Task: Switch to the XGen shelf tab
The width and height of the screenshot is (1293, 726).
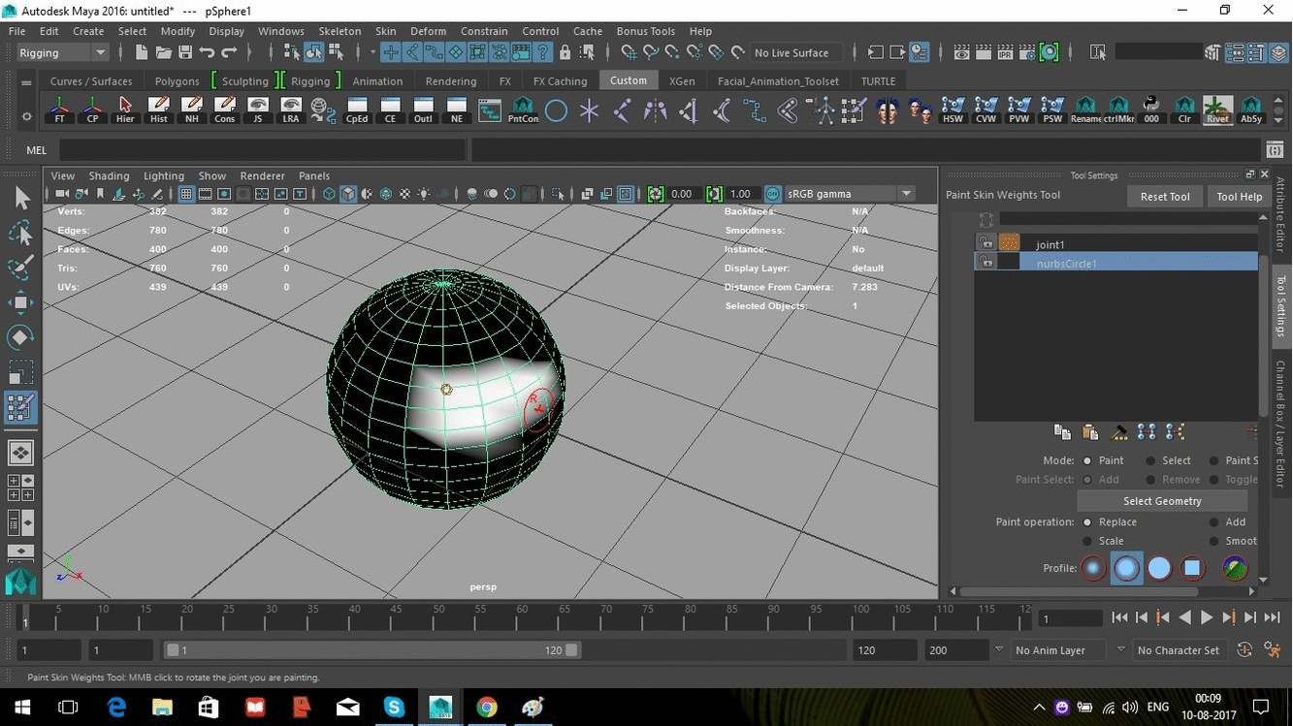Action: (682, 80)
